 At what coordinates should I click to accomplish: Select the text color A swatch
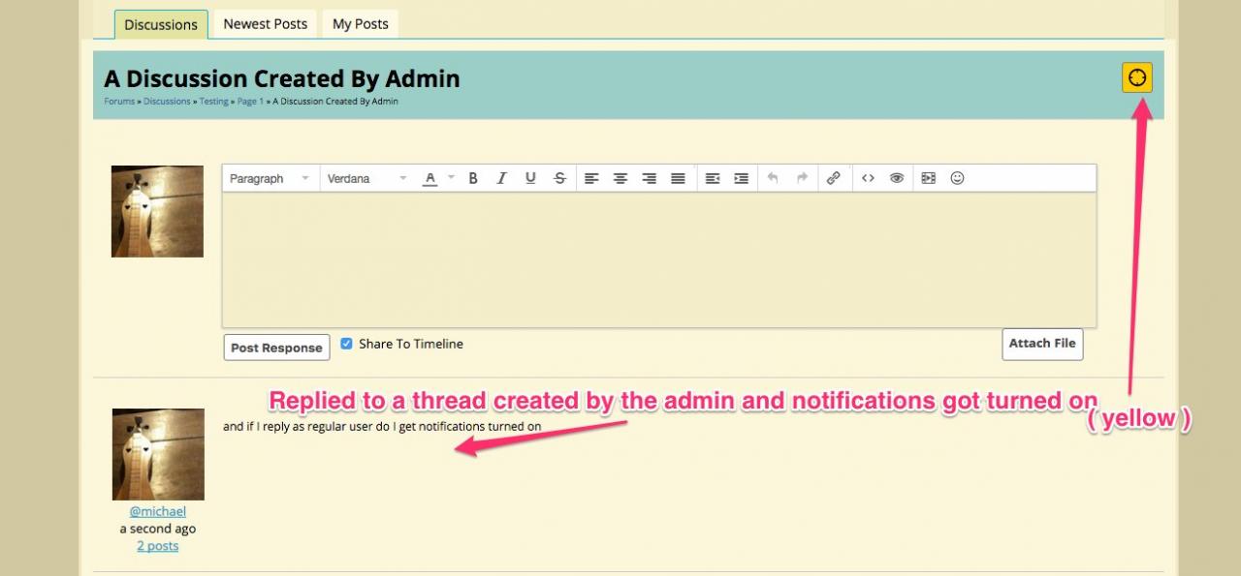[430, 178]
